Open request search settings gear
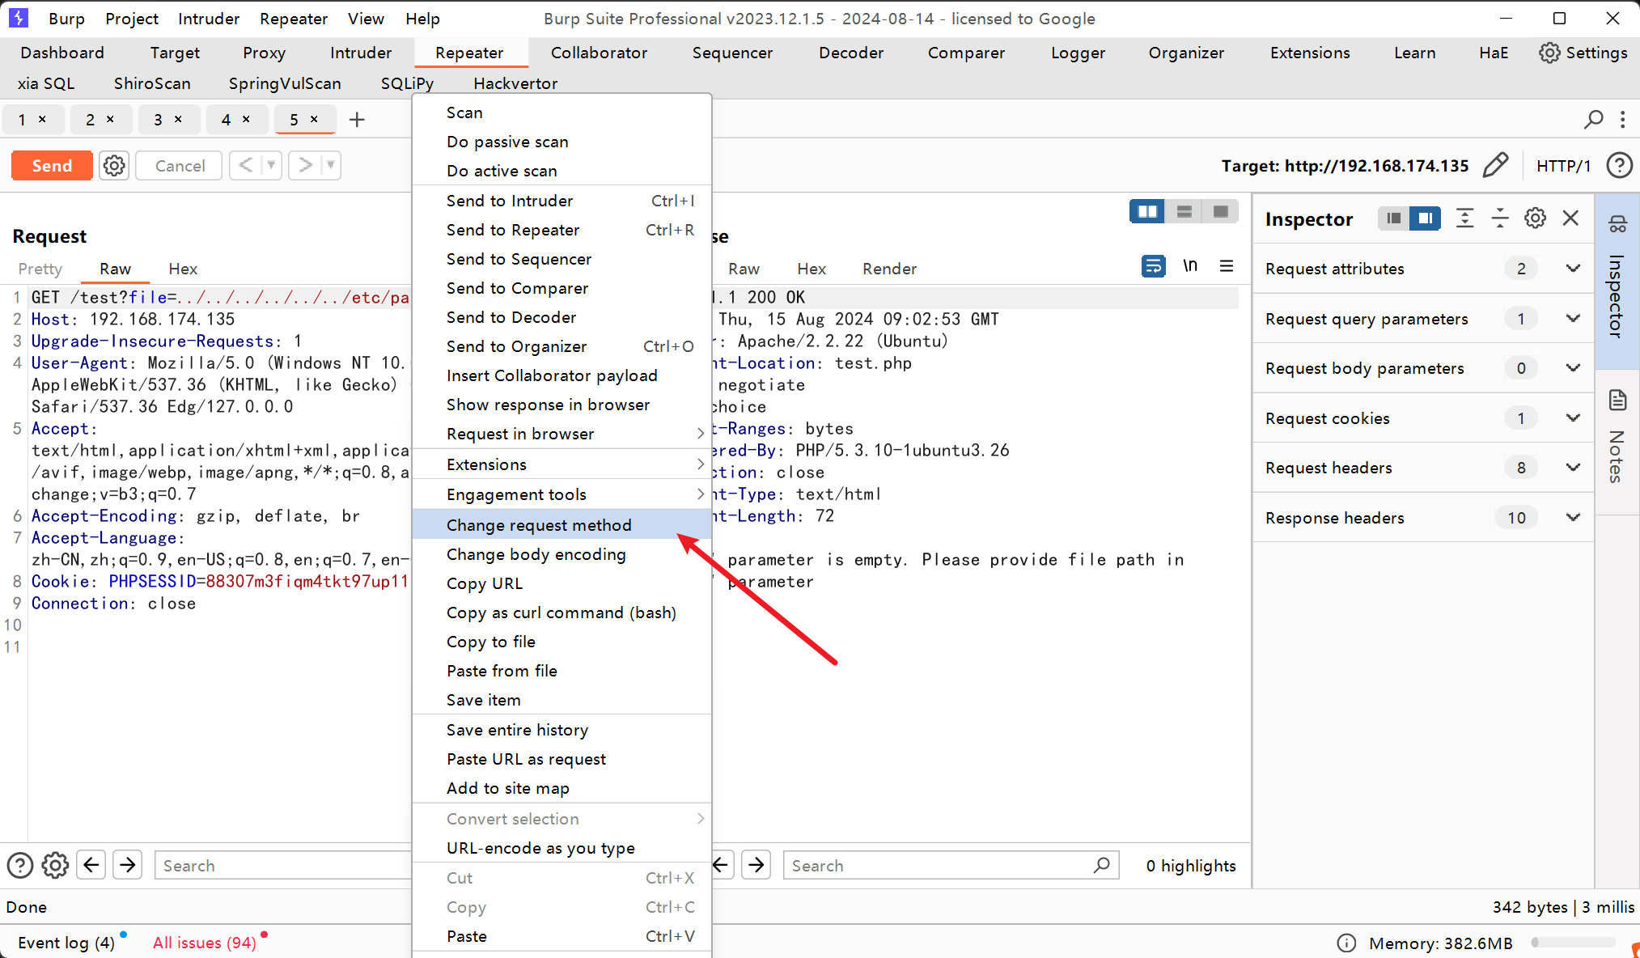 click(x=55, y=866)
